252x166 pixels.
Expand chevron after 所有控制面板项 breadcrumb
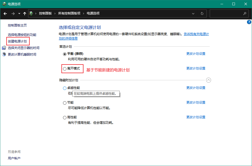83,13
